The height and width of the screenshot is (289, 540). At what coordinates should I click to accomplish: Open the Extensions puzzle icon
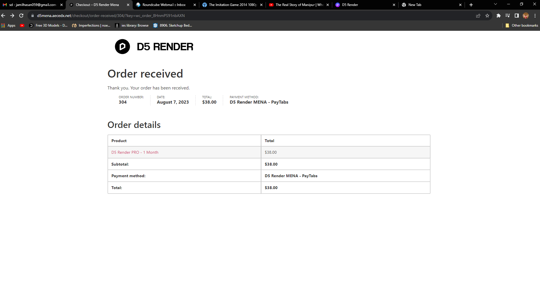(499, 16)
